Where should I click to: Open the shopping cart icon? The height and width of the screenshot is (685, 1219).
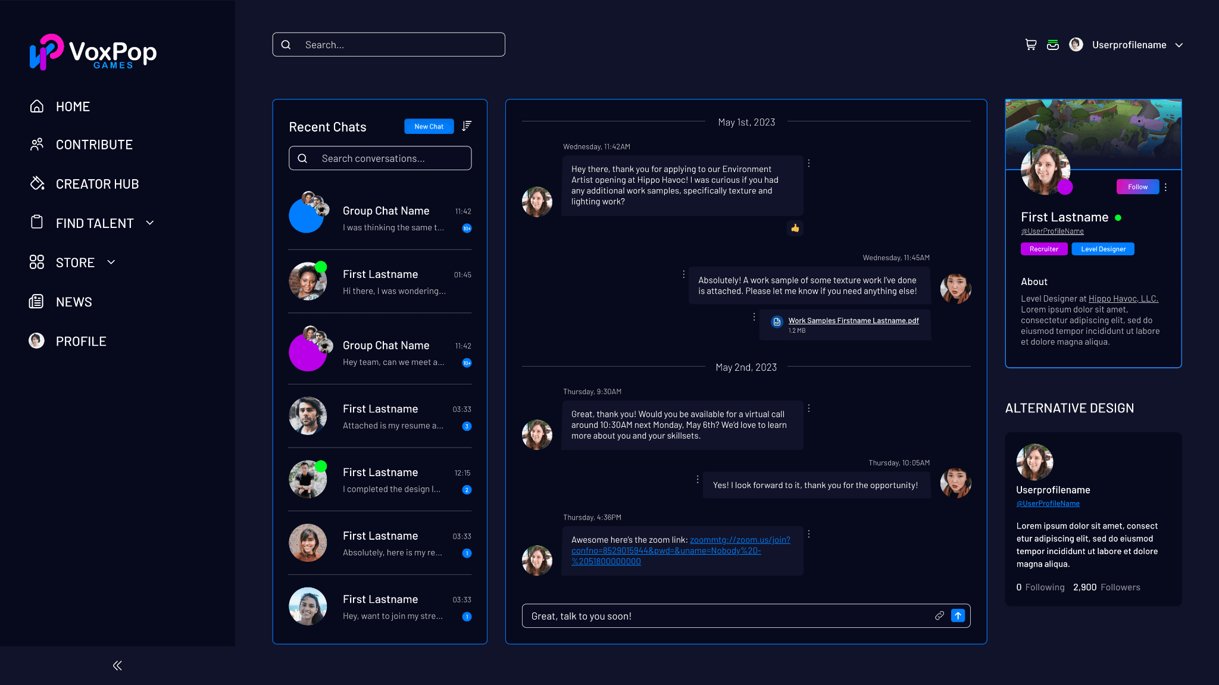pyautogui.click(x=1031, y=45)
